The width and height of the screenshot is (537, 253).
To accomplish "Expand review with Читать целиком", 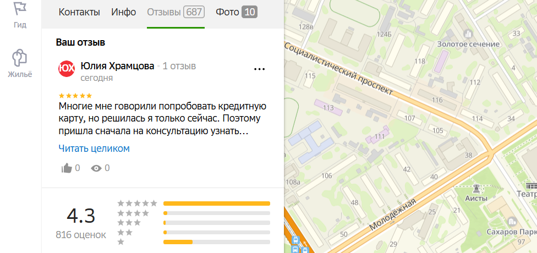I will [x=94, y=148].
